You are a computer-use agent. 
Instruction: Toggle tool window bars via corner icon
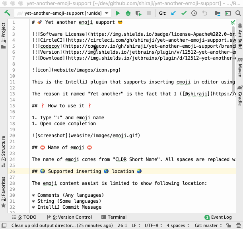pyautogui.click(x=4, y=225)
